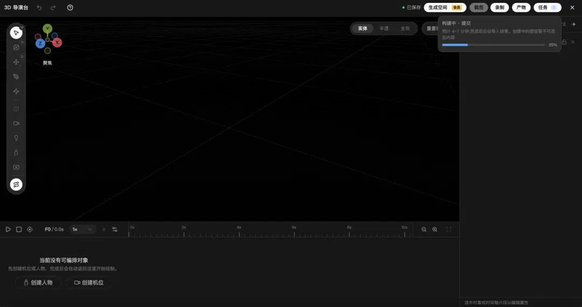The image size is (582, 307).
Task: Select the arrow selection tool
Action: (16, 33)
